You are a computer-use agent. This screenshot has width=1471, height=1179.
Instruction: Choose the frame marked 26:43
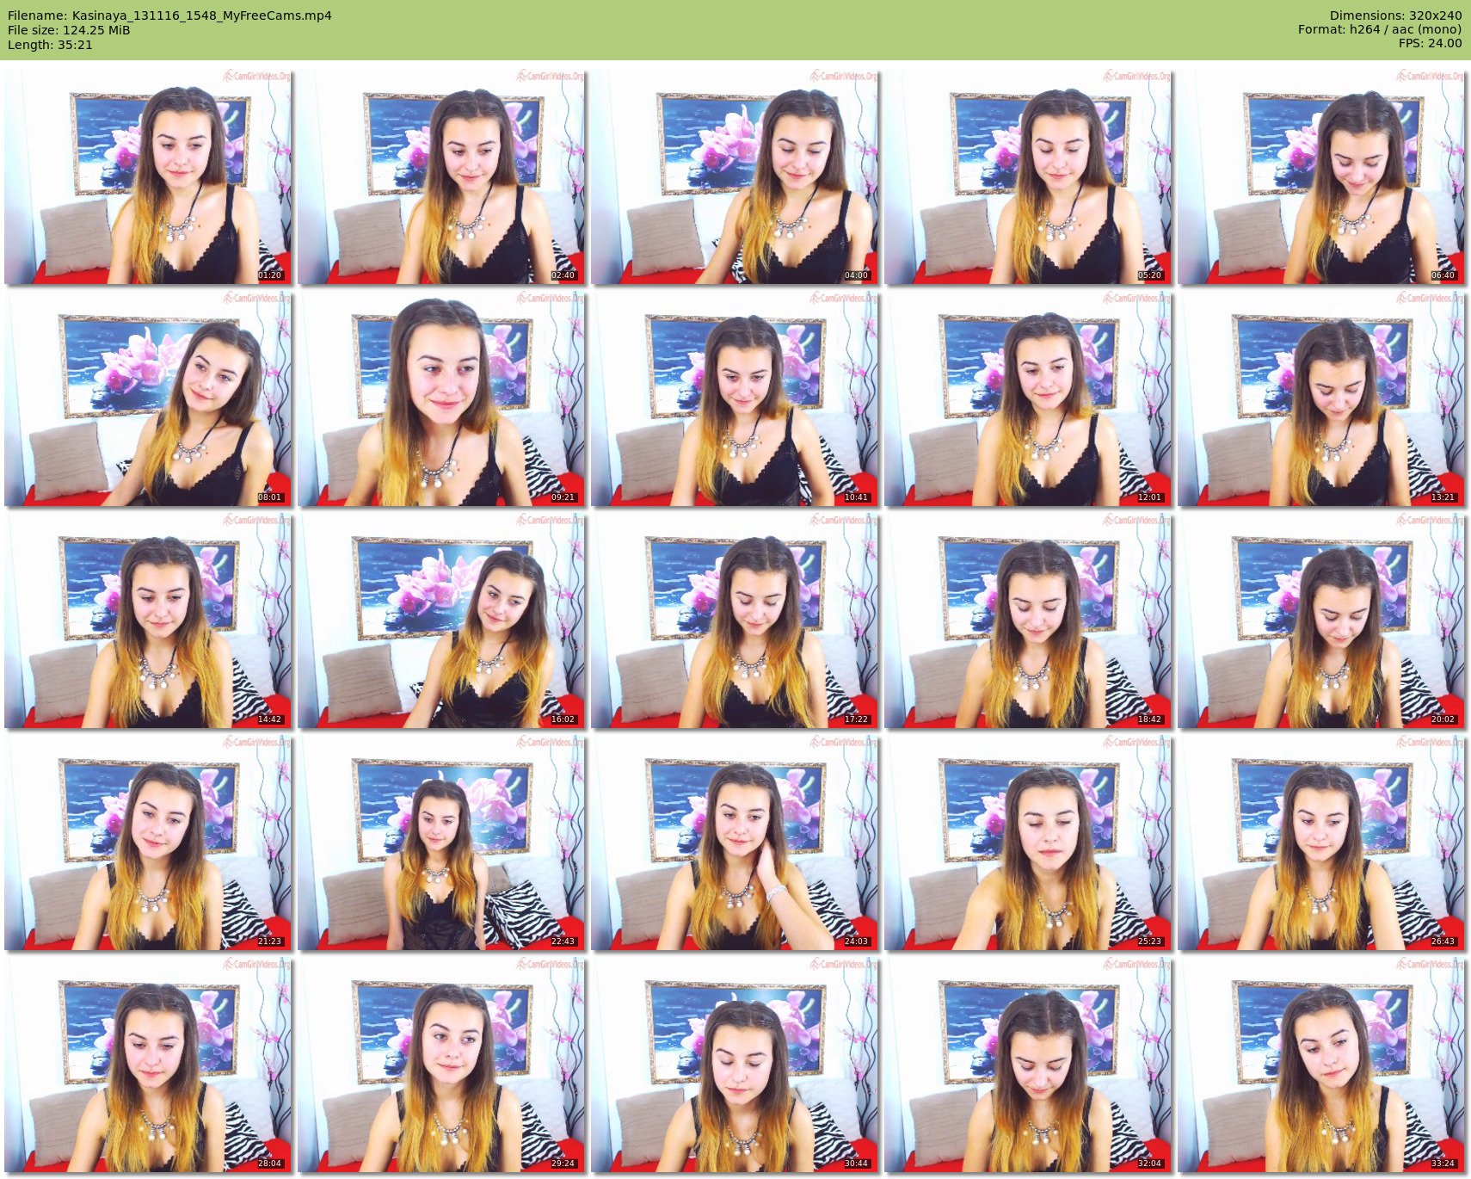(x=1321, y=843)
